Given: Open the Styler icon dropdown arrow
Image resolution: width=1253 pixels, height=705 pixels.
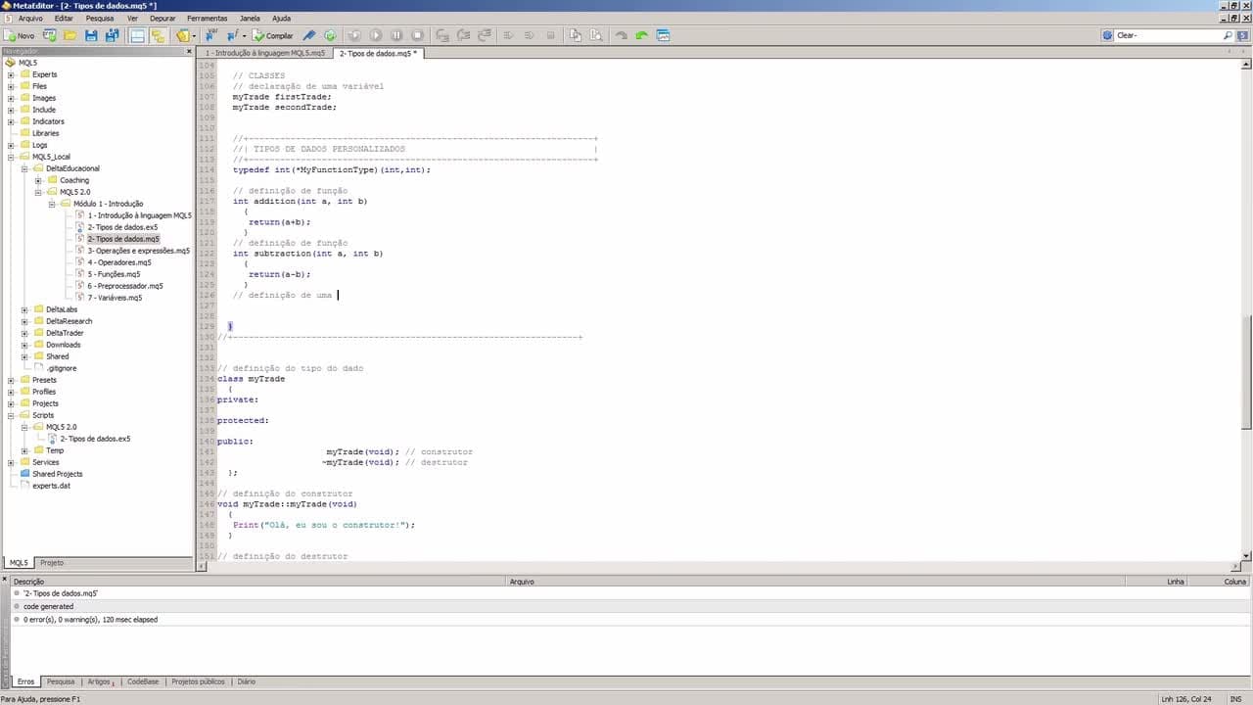Looking at the screenshot, I should 194,36.
